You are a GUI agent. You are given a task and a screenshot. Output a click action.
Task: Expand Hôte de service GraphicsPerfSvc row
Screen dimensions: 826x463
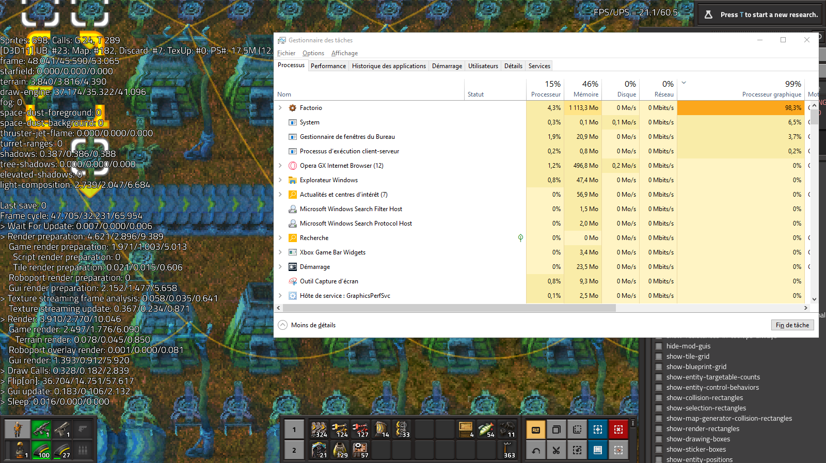coord(280,296)
